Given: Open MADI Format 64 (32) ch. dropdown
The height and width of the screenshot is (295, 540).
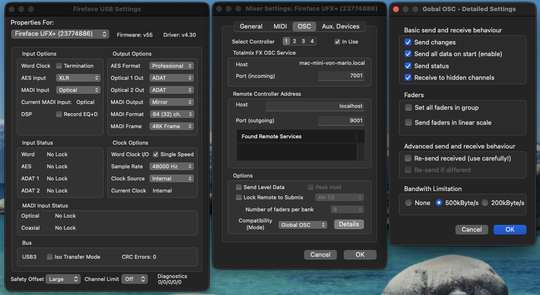Looking at the screenshot, I should click(x=172, y=114).
